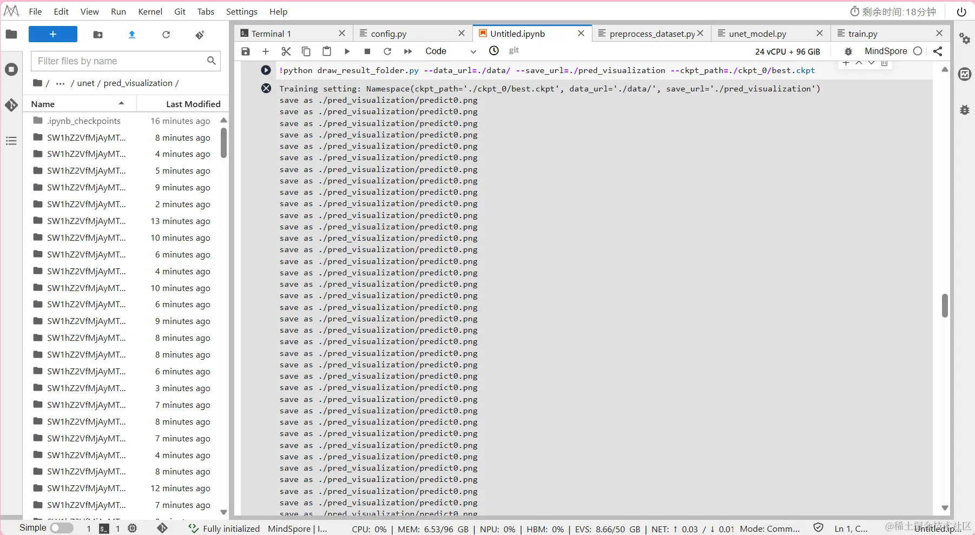The image size is (975, 535).
Task: Refresh the file list
Action: click(166, 35)
